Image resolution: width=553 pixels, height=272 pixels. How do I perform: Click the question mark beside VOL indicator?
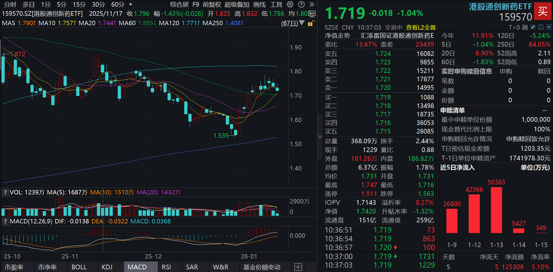point(5,192)
